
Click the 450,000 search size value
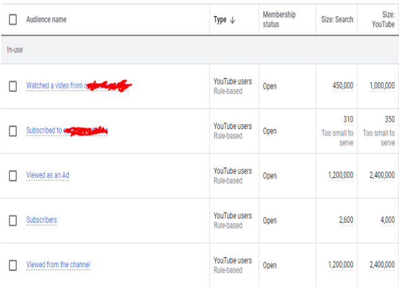pos(342,85)
